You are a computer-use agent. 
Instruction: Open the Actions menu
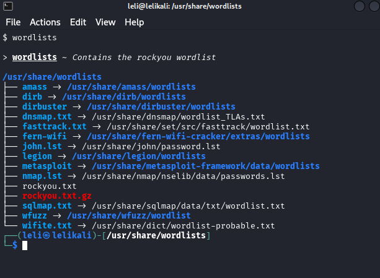[x=45, y=22]
